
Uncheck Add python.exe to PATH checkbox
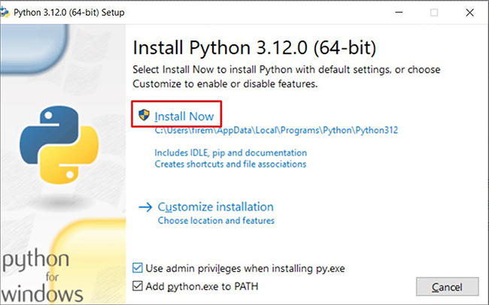coord(138,286)
